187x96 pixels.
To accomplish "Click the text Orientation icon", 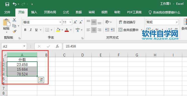I will 107,22.
